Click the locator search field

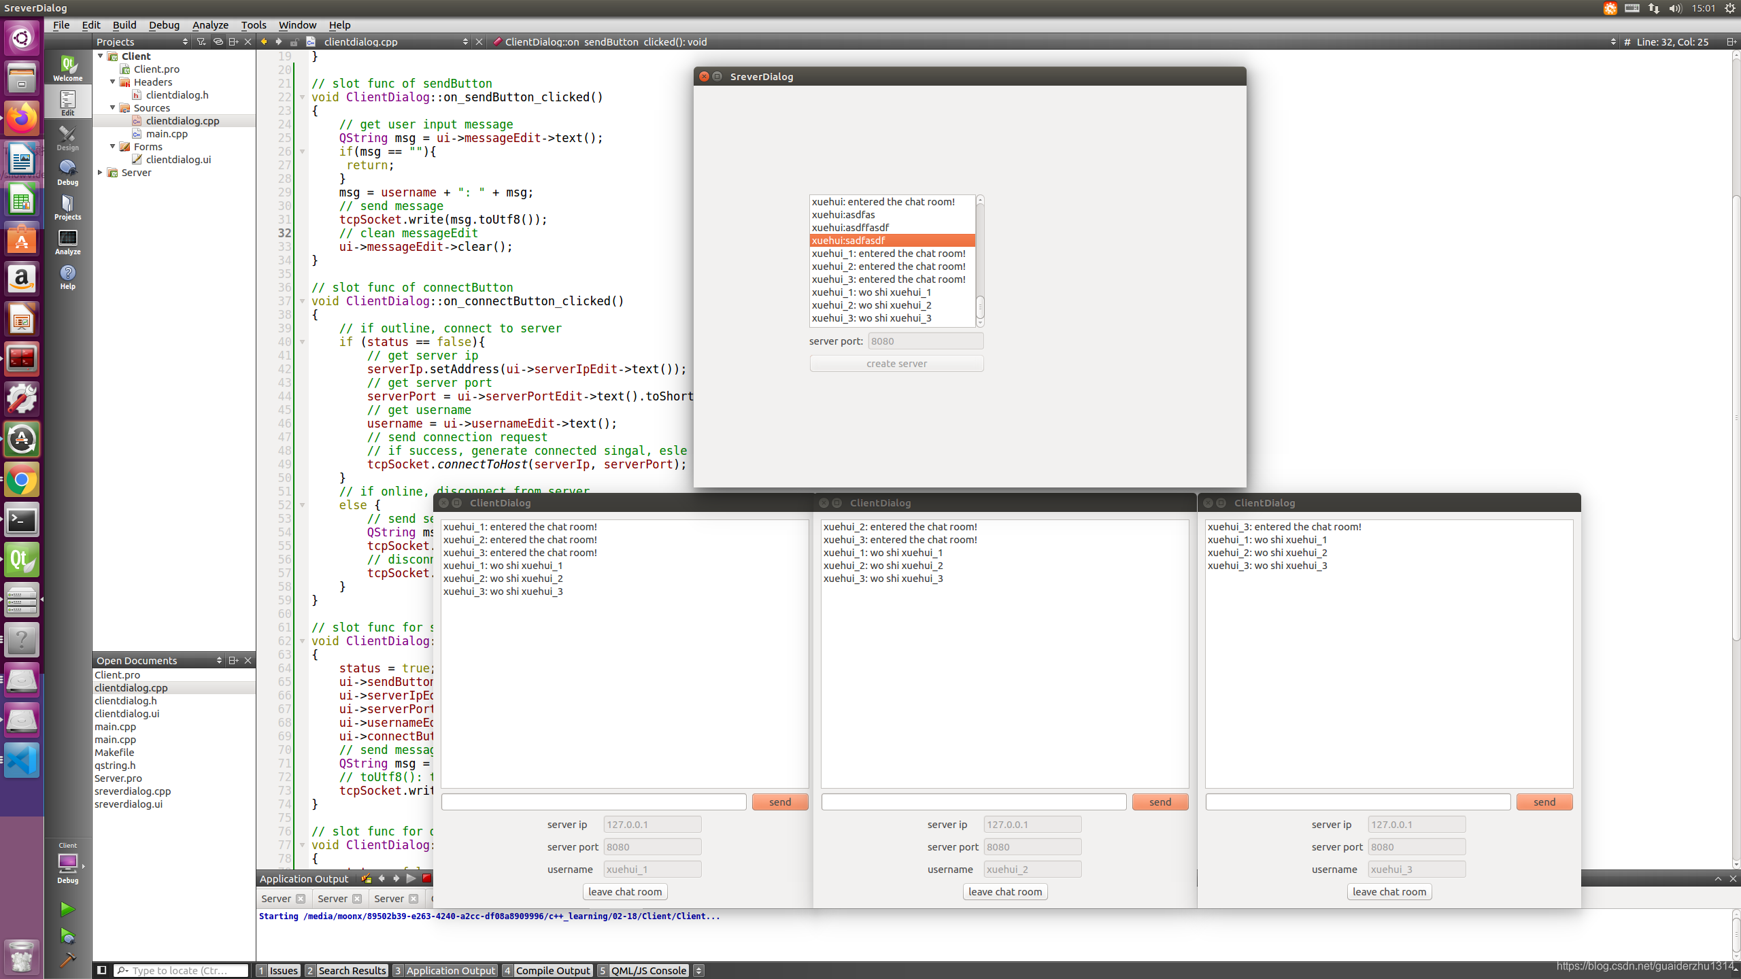tap(182, 970)
